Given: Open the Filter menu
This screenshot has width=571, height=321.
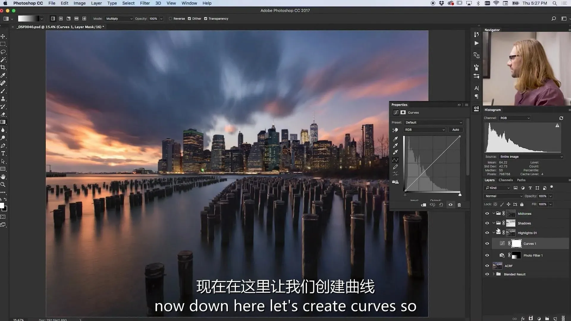Looking at the screenshot, I should click(x=145, y=3).
